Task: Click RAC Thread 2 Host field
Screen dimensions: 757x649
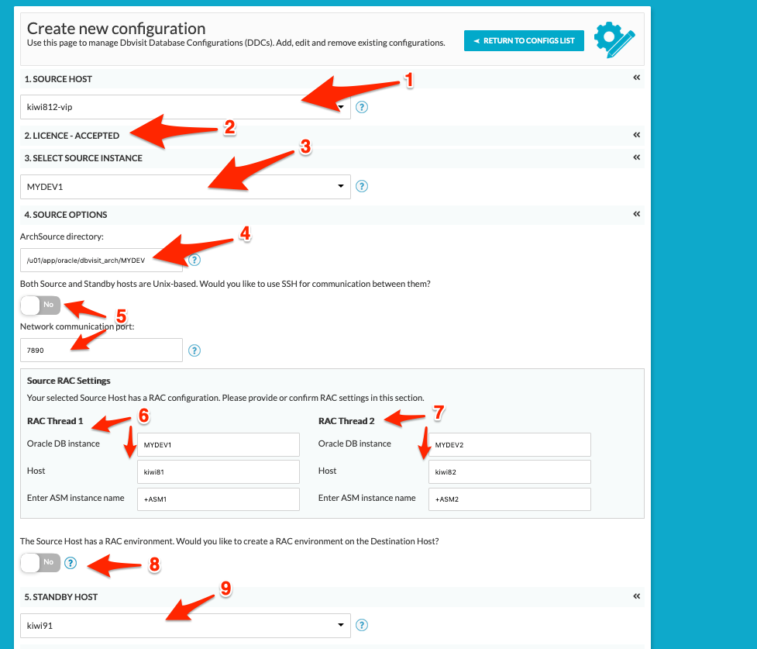Action: (x=510, y=471)
